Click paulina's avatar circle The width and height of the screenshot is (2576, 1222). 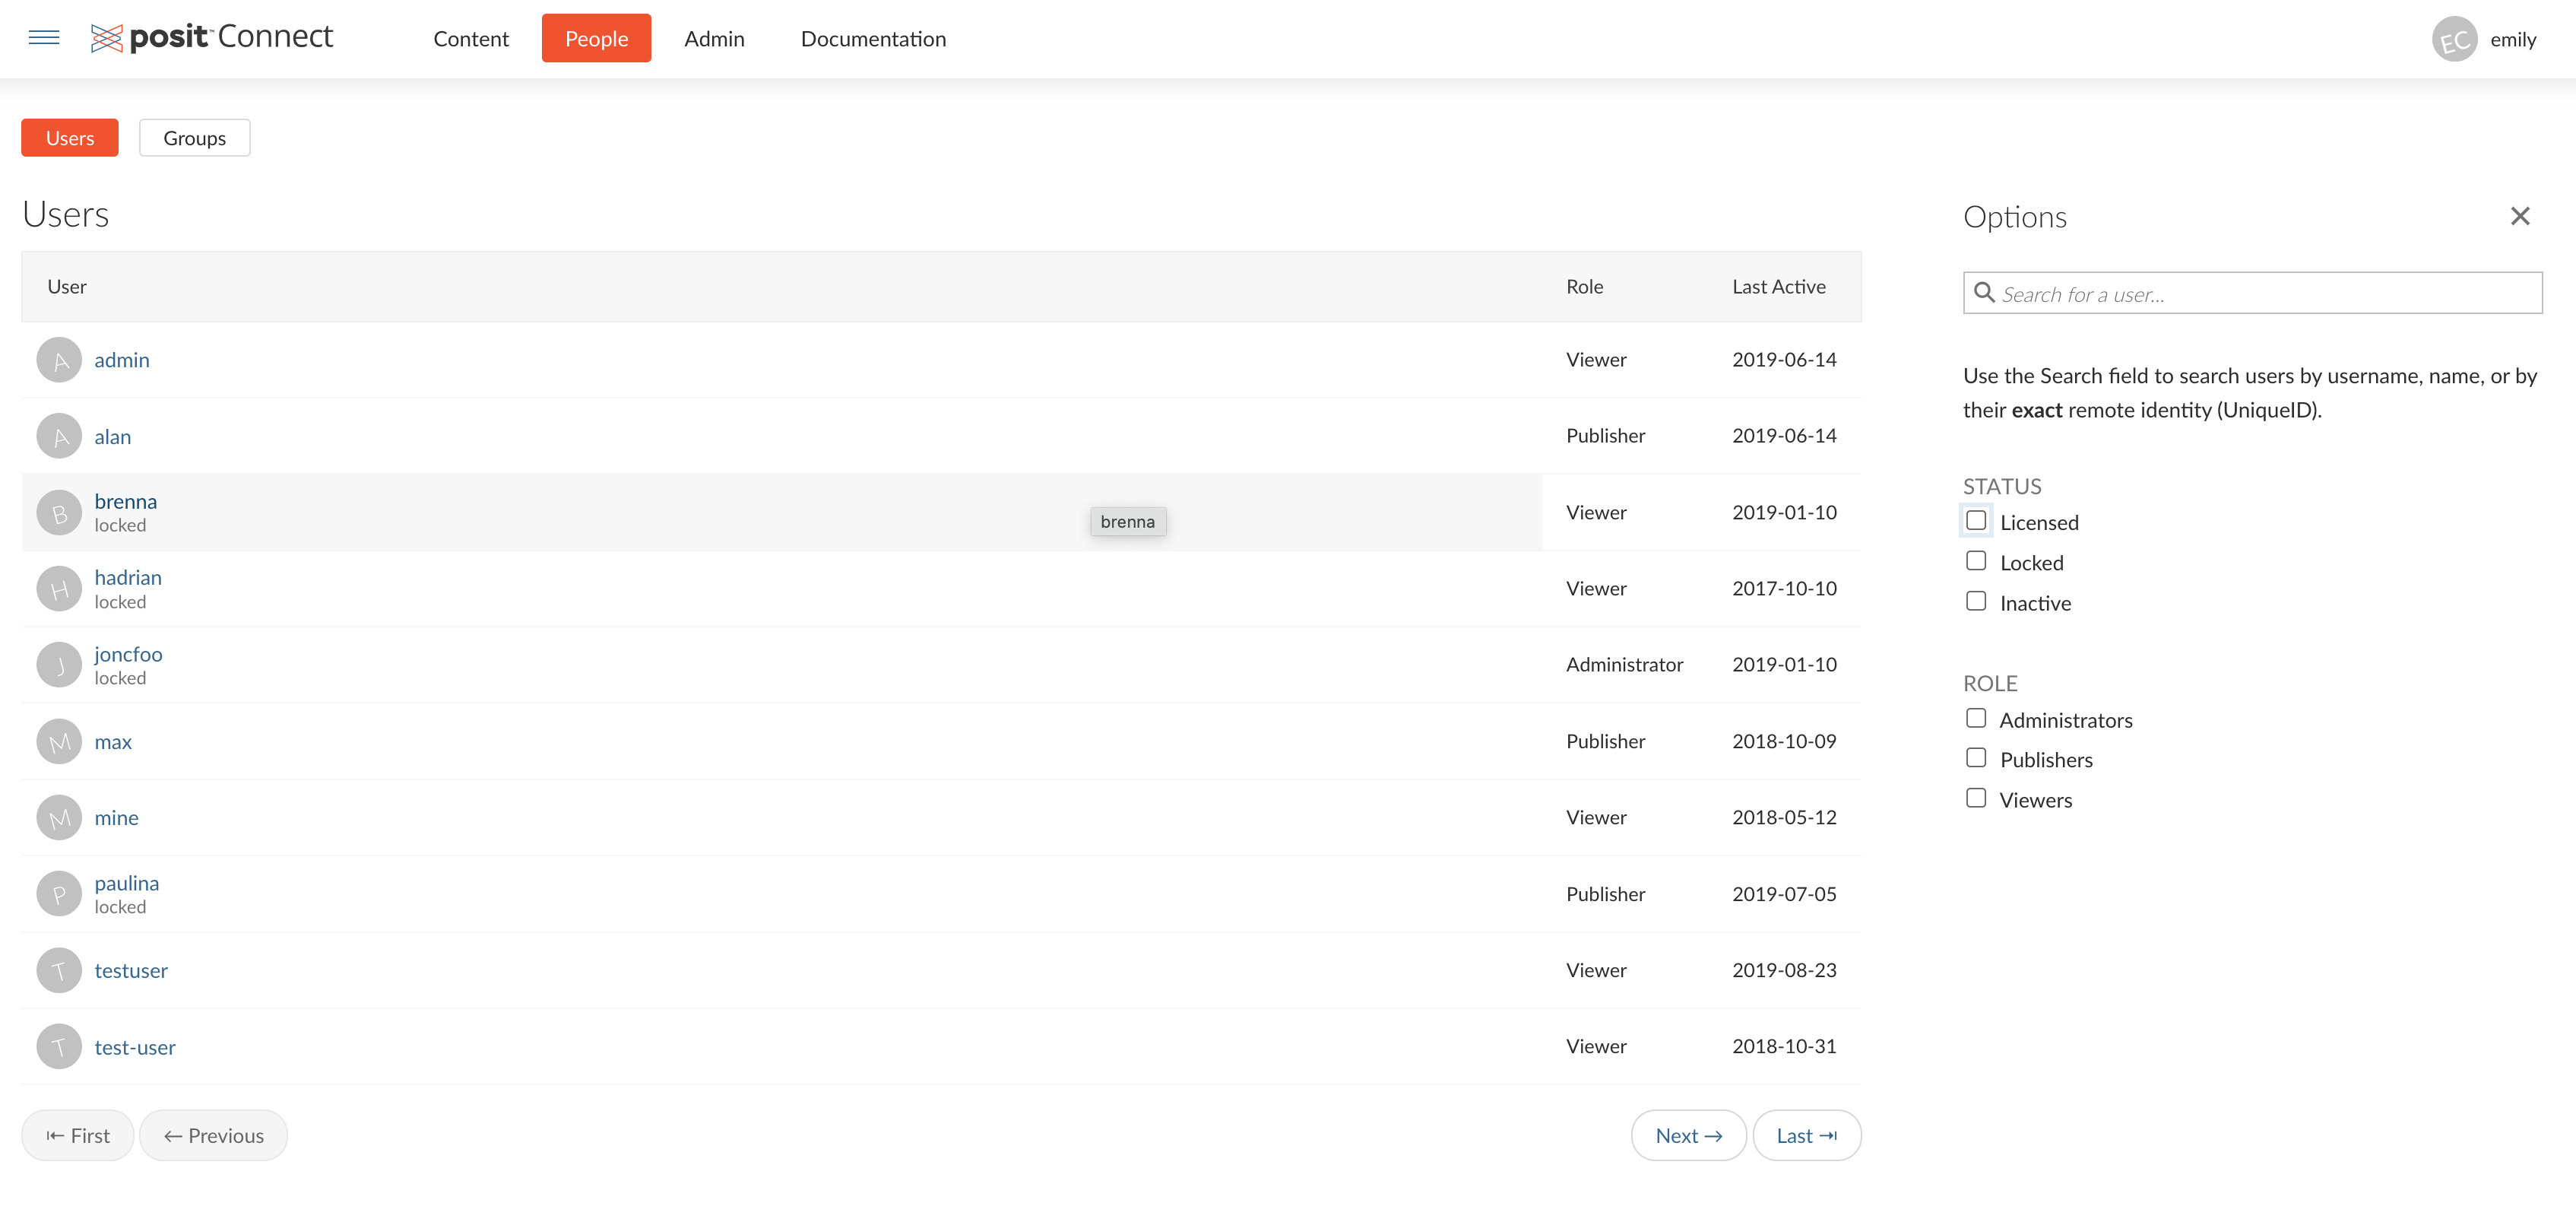(x=59, y=893)
